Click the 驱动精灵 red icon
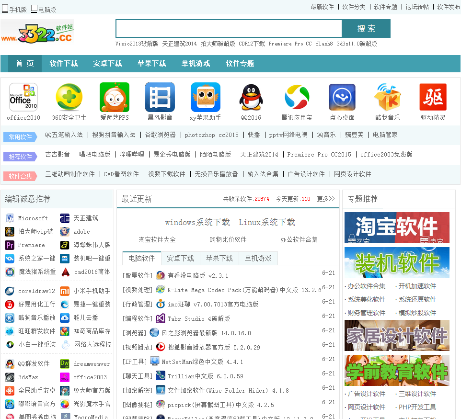This screenshot has height=419, width=461. pyautogui.click(x=433, y=97)
